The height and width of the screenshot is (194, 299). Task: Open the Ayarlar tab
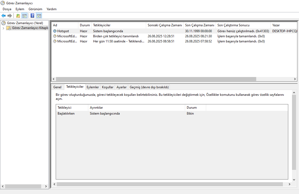click(x=121, y=87)
